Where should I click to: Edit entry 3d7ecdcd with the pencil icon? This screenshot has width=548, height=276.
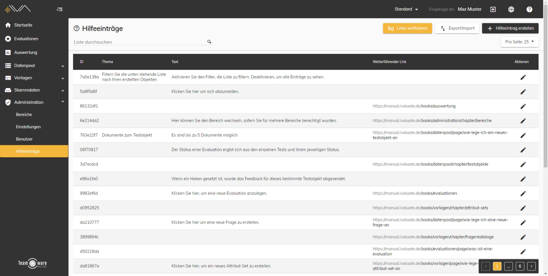coord(523,164)
